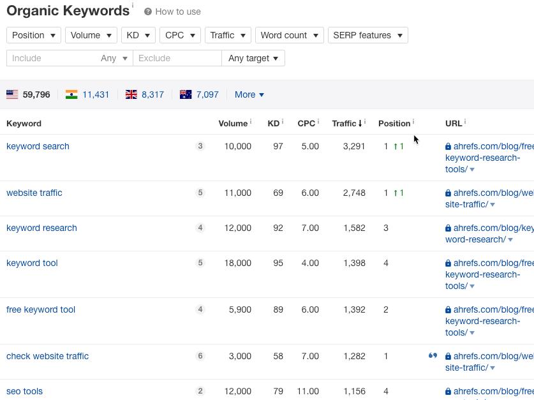Click SERP features badge 2 for seo tools
The height and width of the screenshot is (400, 534).
click(200, 391)
